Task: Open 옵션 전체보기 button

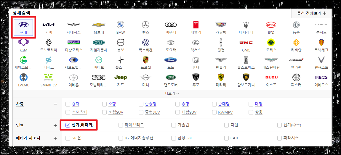Action: (x=312, y=13)
